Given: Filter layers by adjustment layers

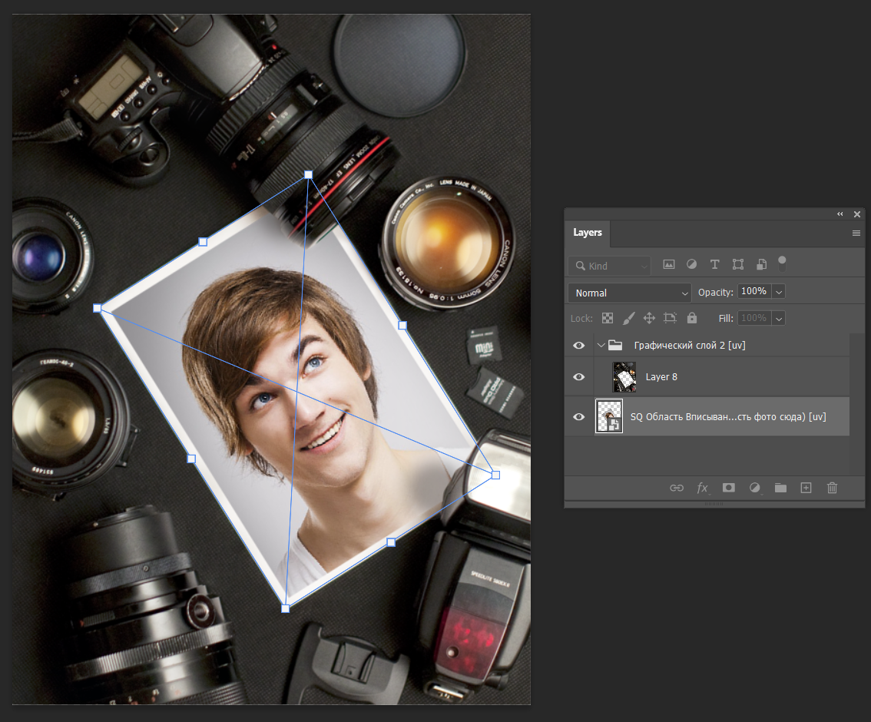Looking at the screenshot, I should (691, 264).
